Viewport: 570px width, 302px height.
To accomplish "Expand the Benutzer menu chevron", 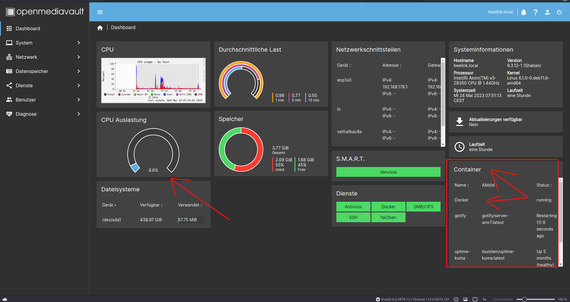I will pos(79,100).
